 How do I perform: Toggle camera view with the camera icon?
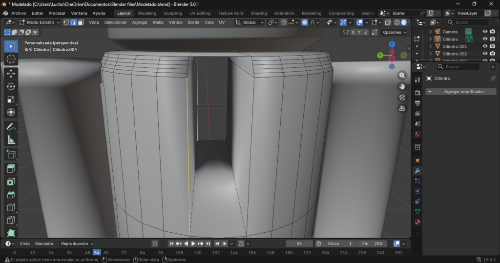tap(402, 97)
